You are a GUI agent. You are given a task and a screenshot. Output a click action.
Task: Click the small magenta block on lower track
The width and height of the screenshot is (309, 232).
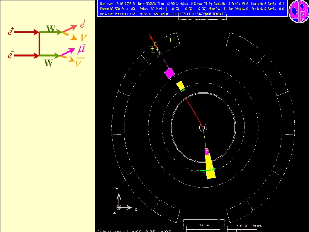207,151
